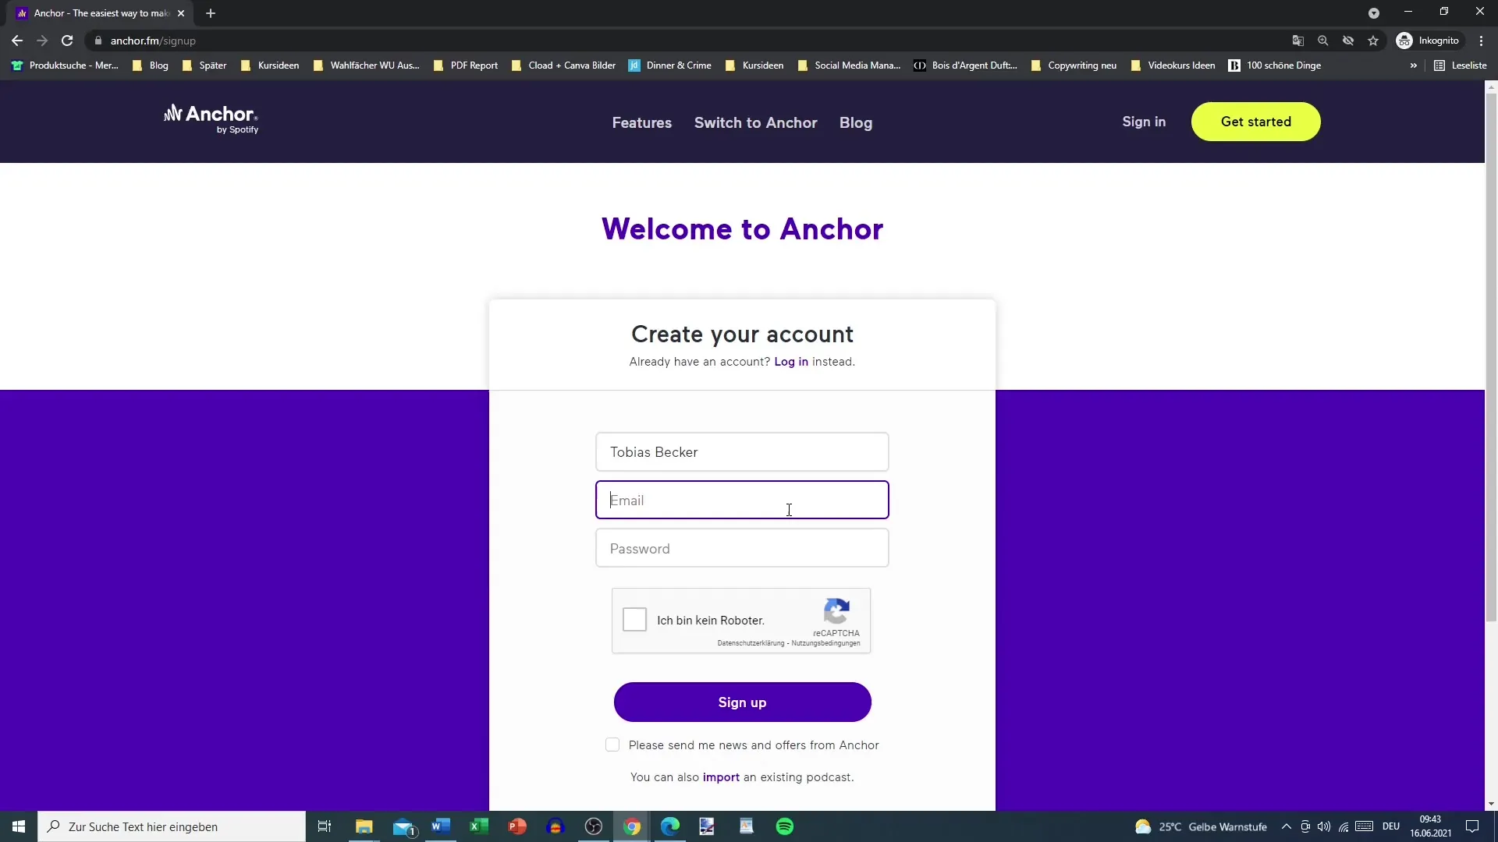Toggle the reCAPTCHA robot checkbox
The image size is (1498, 842).
pos(635,620)
